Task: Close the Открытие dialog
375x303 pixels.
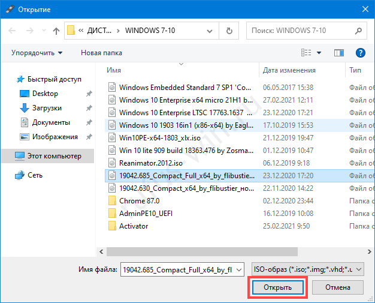Action: [x=365, y=10]
